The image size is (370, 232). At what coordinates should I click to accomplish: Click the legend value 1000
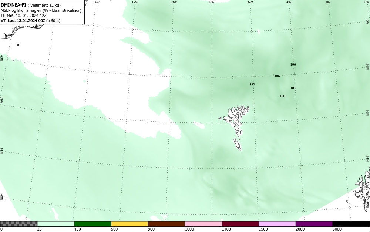point(189,229)
